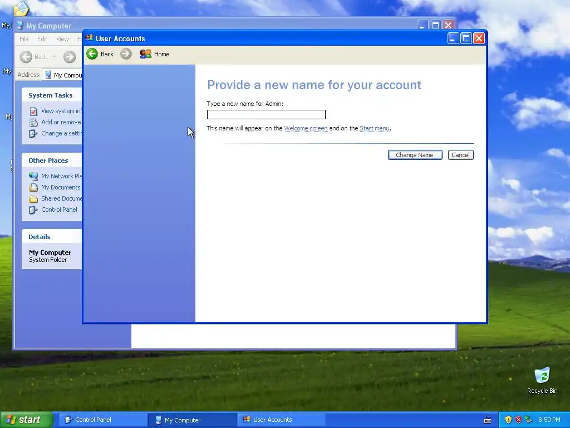This screenshot has width=570, height=428.
Task: Open the View menu in My Computer
Action: (62, 39)
